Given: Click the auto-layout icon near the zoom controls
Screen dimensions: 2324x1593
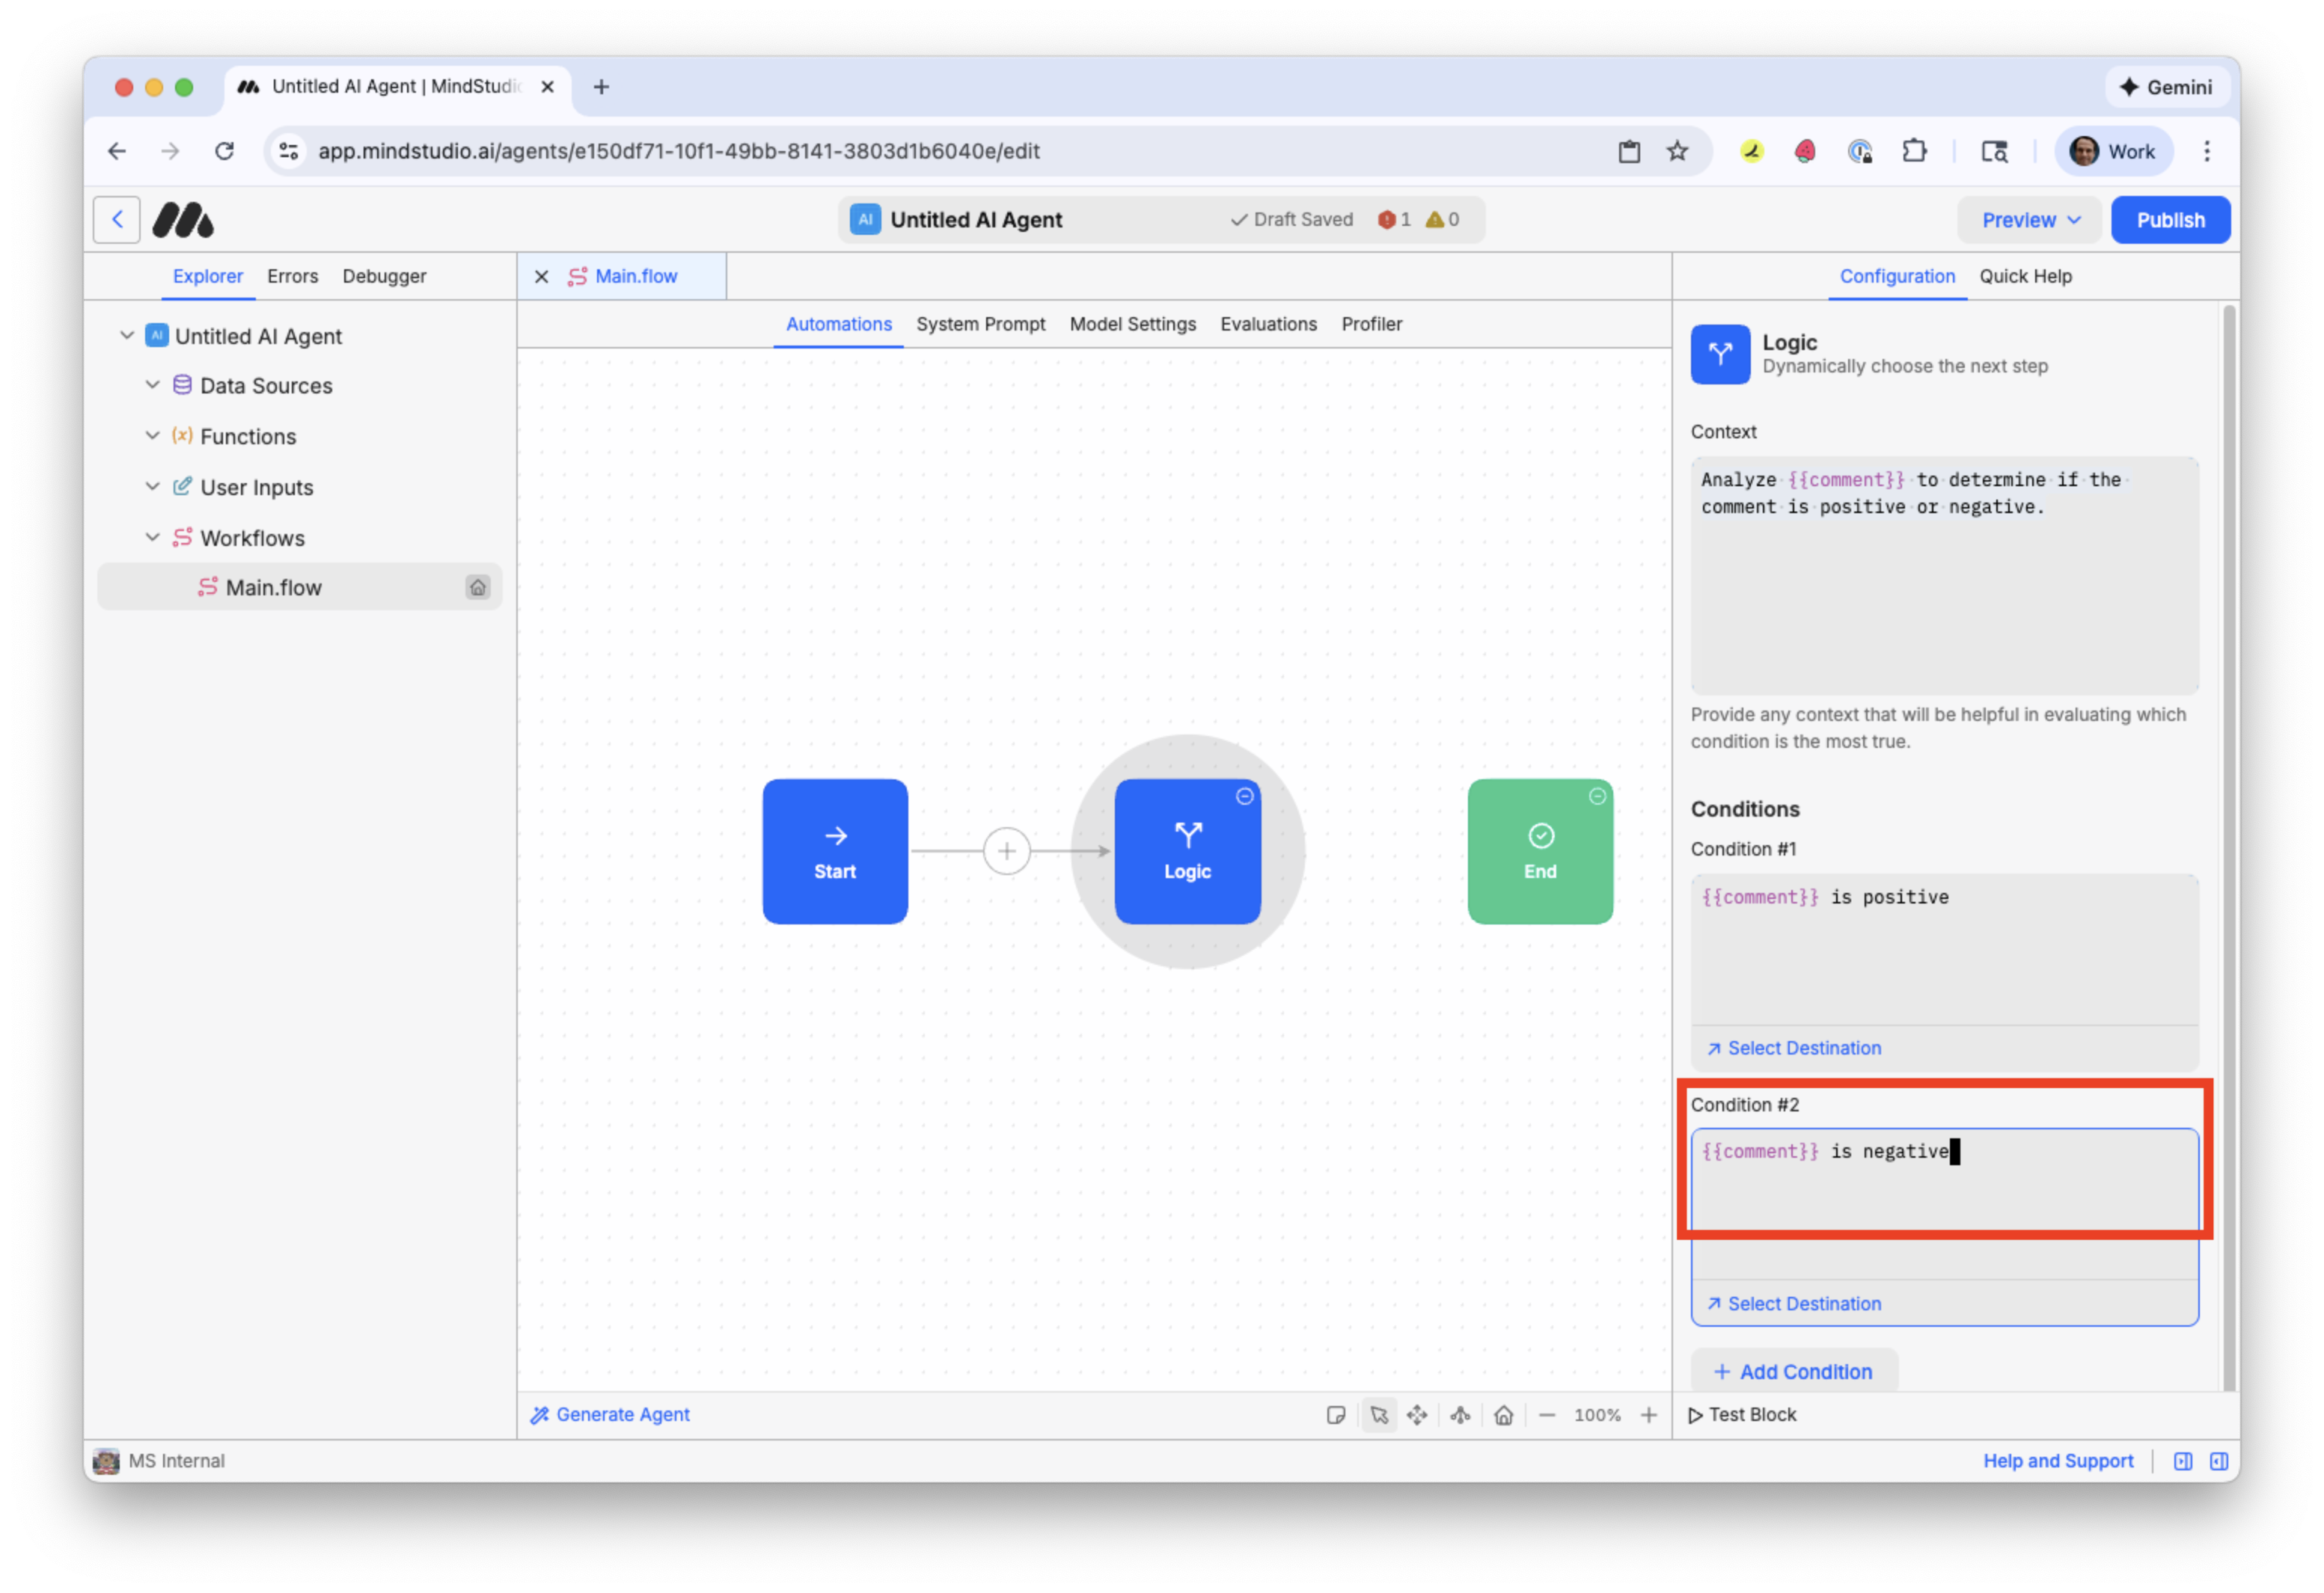Looking at the screenshot, I should (1460, 1415).
